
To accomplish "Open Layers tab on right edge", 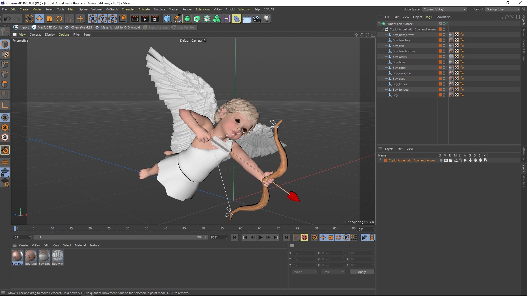I will [x=524, y=168].
